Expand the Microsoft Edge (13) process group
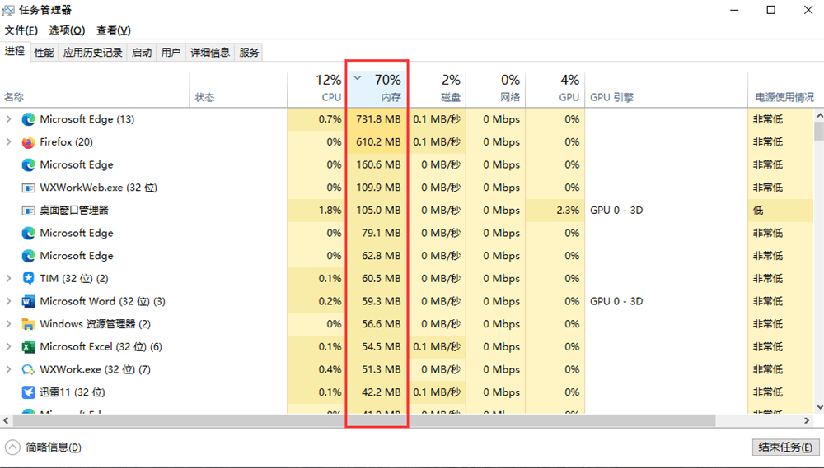Image resolution: width=824 pixels, height=468 pixels. click(x=8, y=119)
